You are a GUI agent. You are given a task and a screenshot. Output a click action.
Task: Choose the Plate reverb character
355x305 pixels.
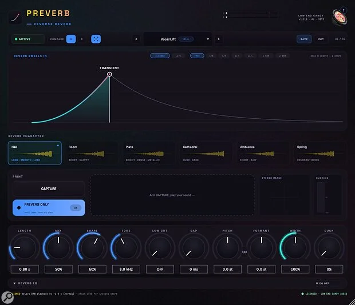point(149,153)
